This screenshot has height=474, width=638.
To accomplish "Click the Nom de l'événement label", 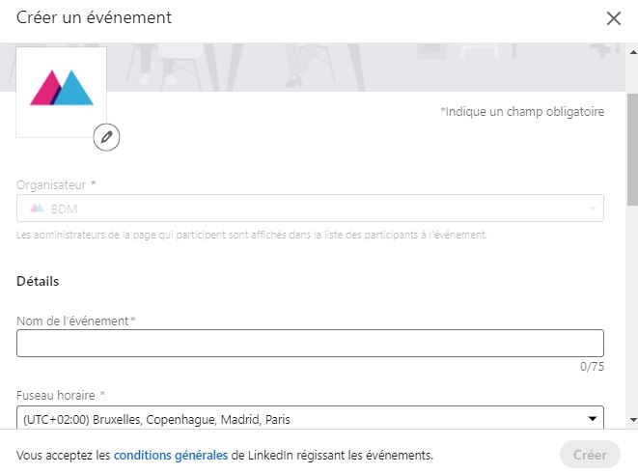I will (75, 321).
